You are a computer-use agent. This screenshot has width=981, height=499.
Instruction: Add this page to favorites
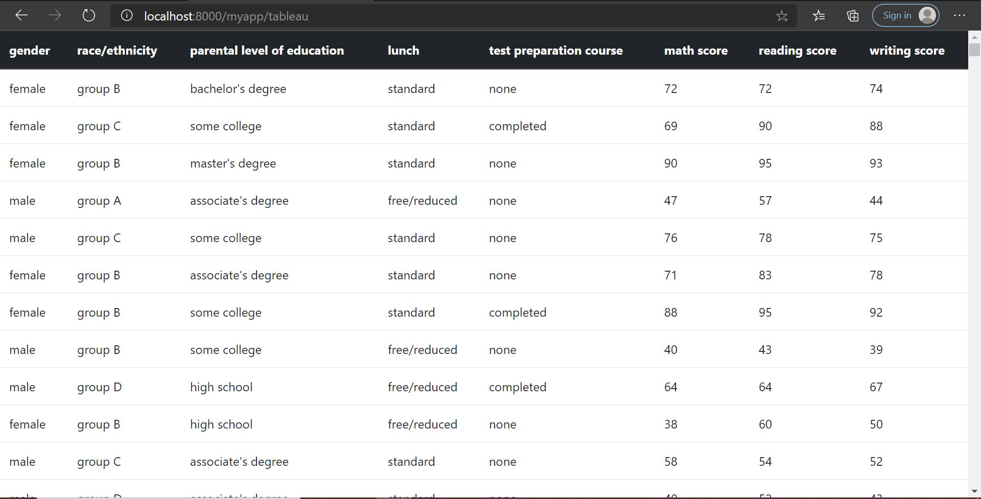[x=782, y=16]
